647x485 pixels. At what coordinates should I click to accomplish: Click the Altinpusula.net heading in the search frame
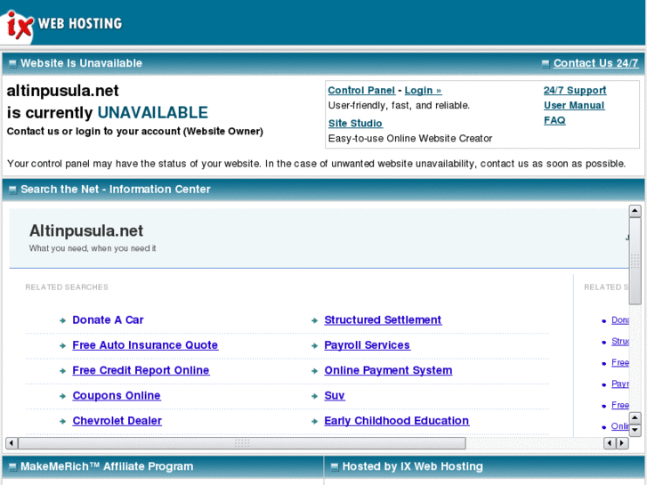click(x=86, y=230)
